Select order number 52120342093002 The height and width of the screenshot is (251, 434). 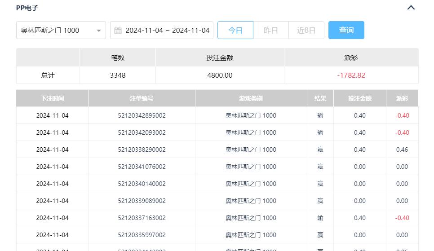click(142, 132)
